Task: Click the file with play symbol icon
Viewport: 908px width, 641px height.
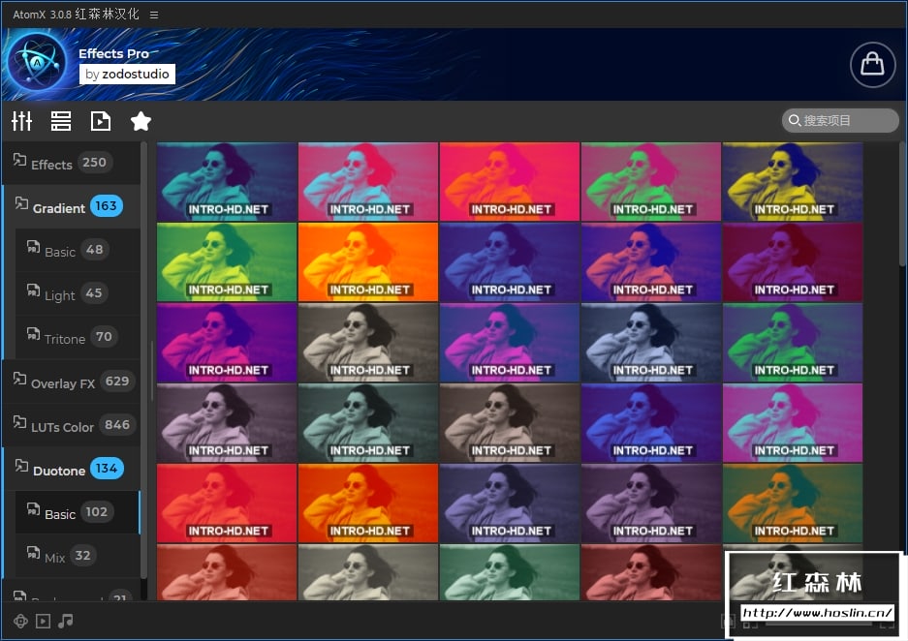Action: coord(101,121)
